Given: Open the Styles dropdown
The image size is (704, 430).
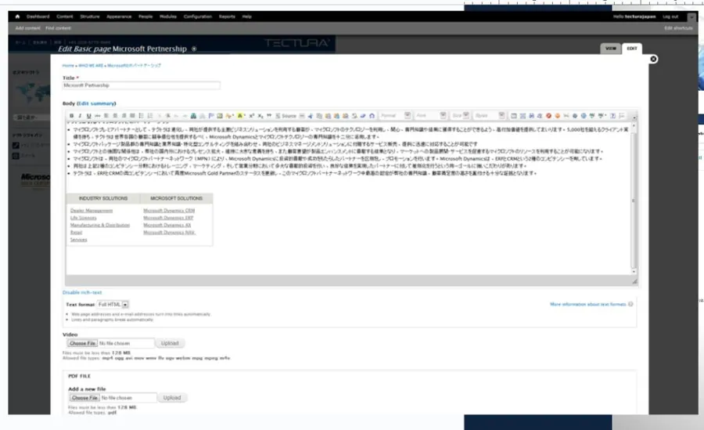Looking at the screenshot, I should [x=490, y=116].
